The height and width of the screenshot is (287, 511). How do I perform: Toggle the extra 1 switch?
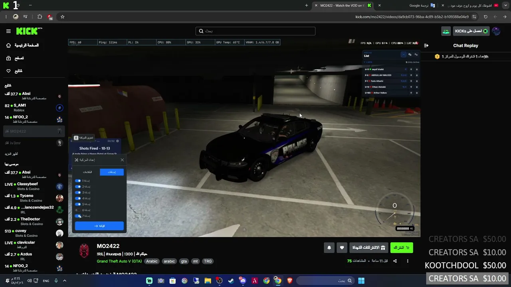pos(78,181)
